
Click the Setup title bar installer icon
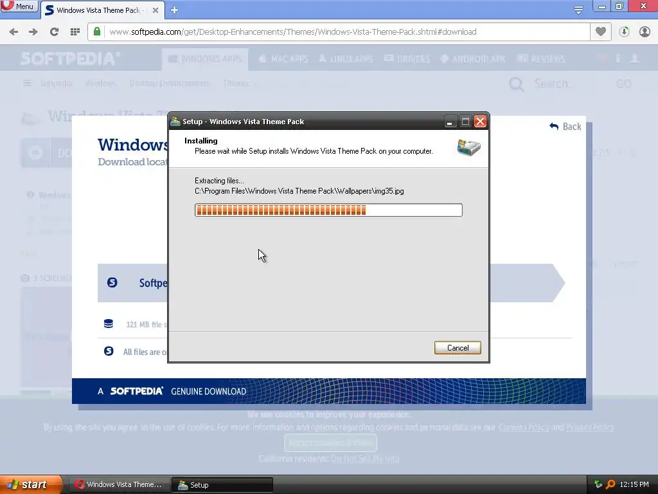click(175, 122)
